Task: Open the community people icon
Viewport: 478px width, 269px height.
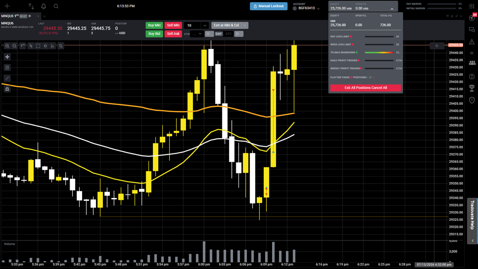Action: click(472, 63)
